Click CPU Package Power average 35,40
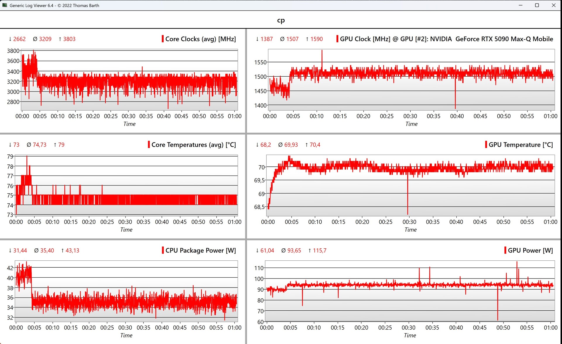The width and height of the screenshot is (562, 344). click(47, 250)
